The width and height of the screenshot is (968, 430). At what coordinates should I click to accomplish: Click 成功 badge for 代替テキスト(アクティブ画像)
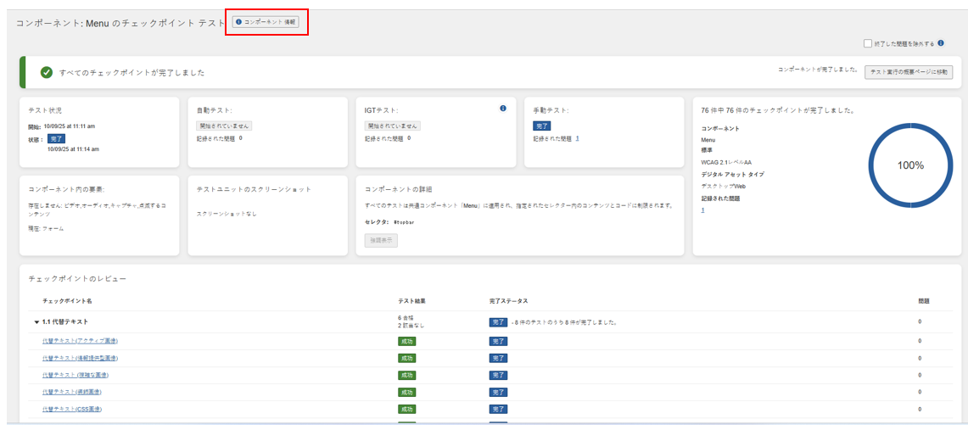tap(407, 341)
